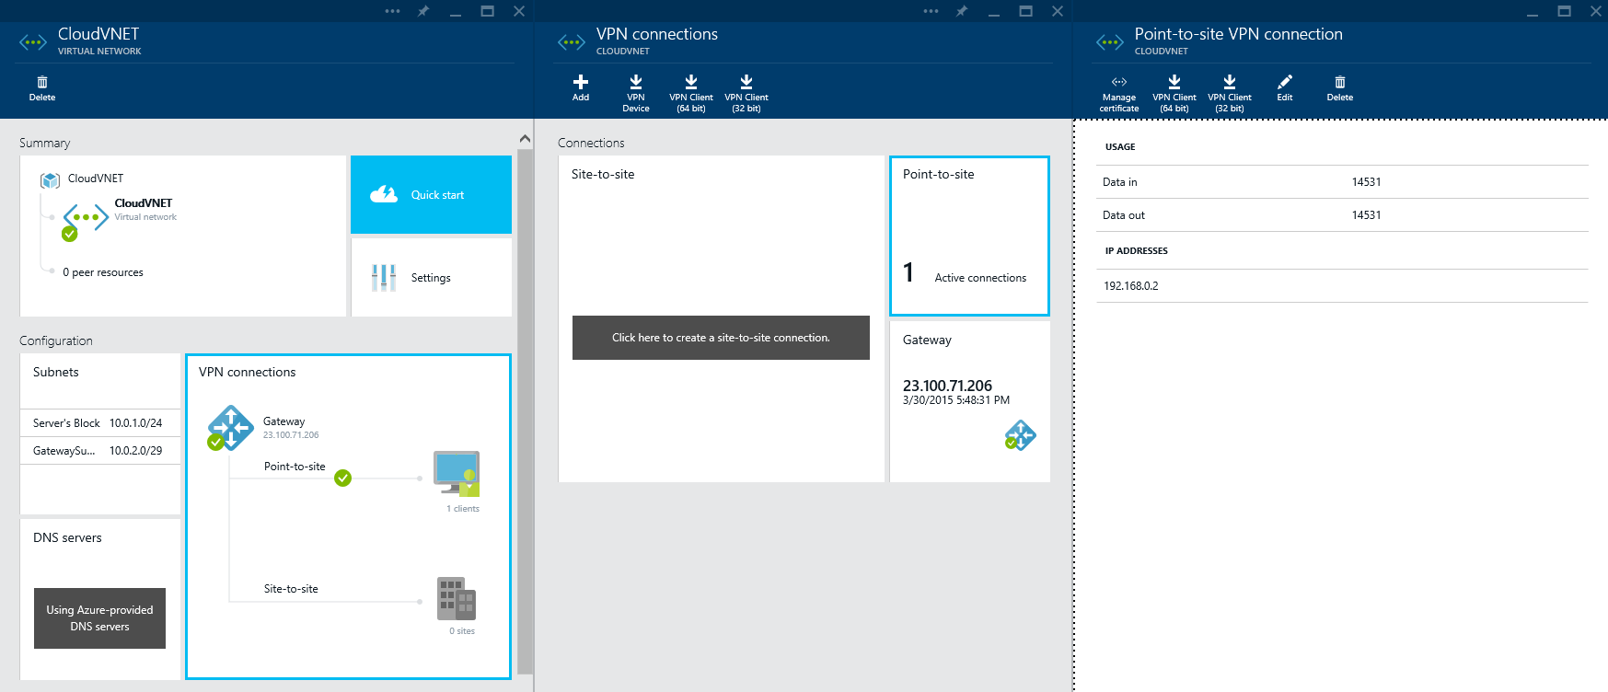Open more options in VPN connections blade

pos(931,11)
